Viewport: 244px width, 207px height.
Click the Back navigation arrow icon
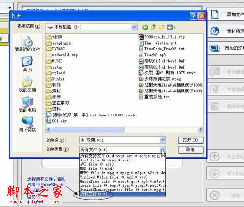145,27
